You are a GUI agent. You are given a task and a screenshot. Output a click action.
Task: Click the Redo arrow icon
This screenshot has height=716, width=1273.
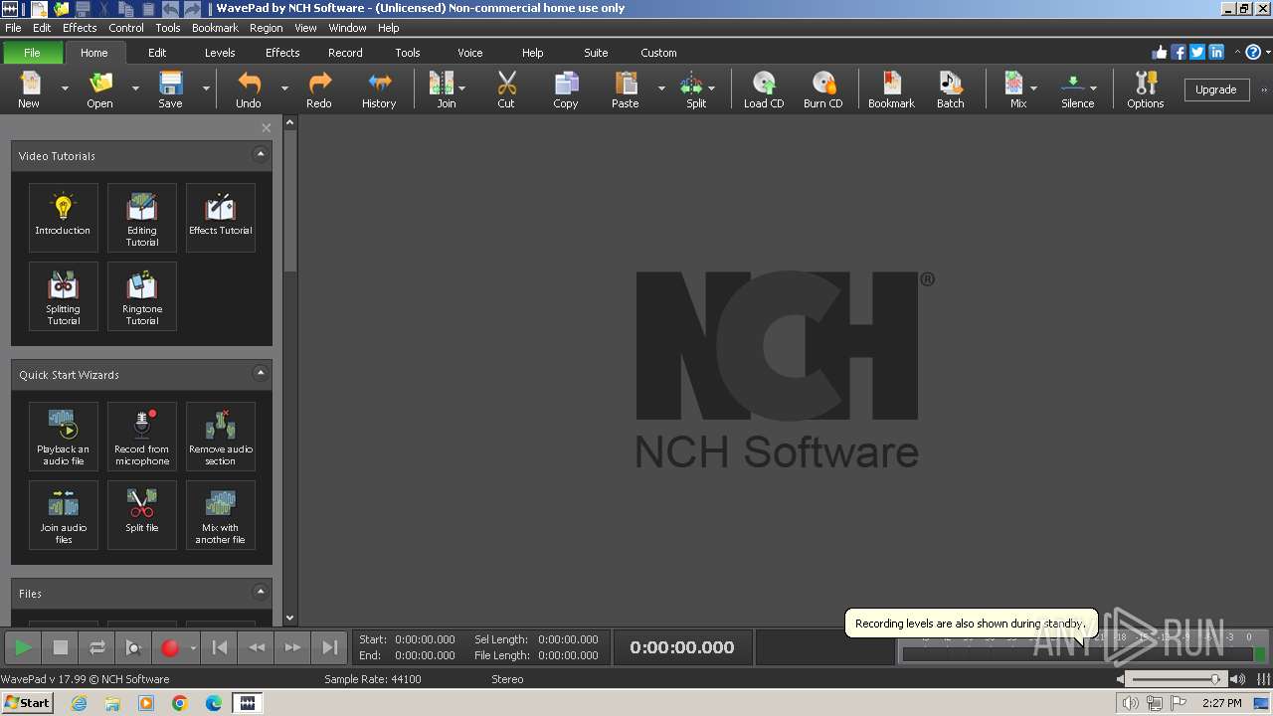click(319, 89)
